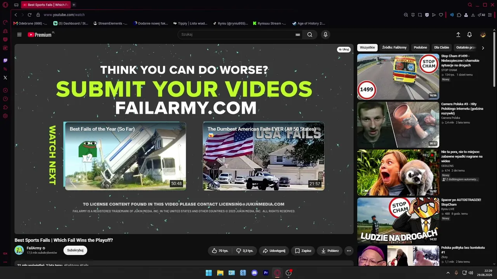Open sidebar Player icon

tap(5, 90)
